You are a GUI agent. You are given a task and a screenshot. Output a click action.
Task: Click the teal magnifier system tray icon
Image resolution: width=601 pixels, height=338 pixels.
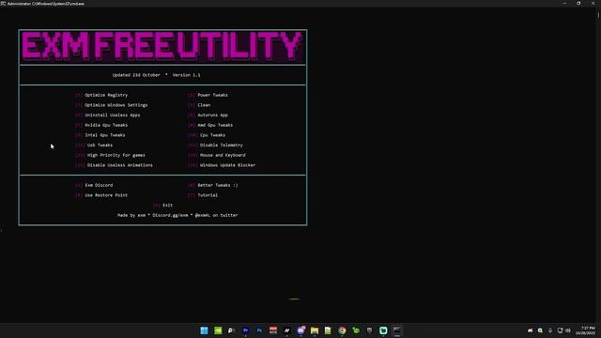[x=540, y=330]
